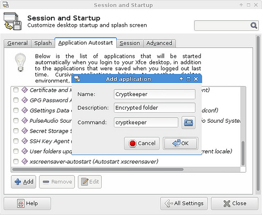This screenshot has height=215, width=262.
Task: Open the Advanced tab
Action: coord(159,43)
